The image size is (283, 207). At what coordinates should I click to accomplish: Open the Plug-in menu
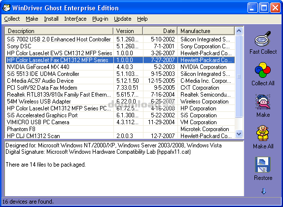(100, 19)
